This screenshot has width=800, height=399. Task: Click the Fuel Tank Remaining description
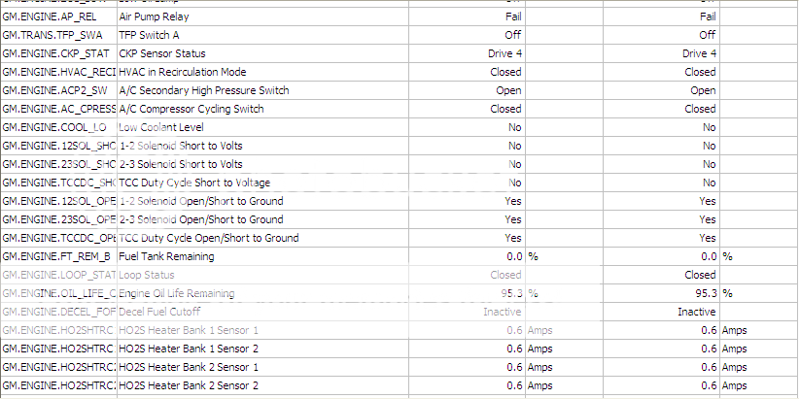[166, 256]
